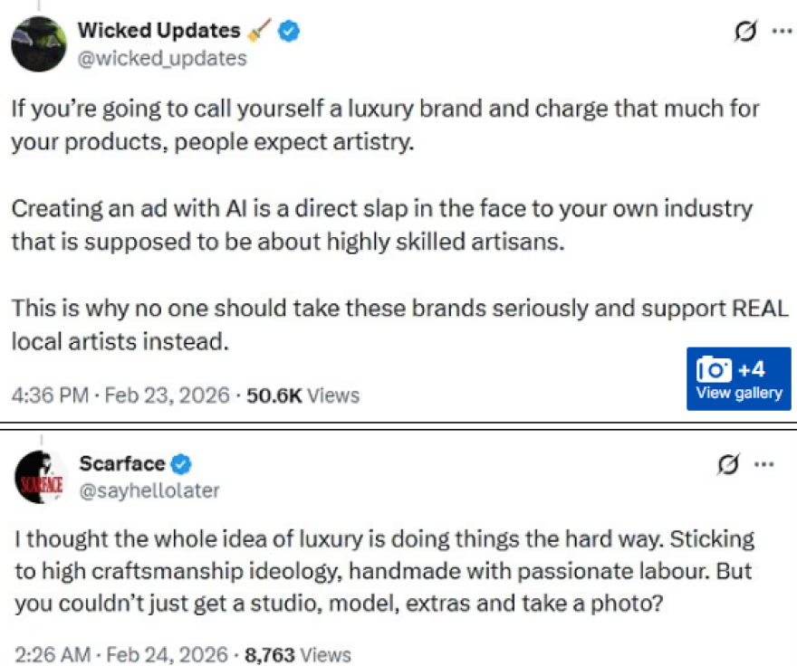This screenshot has width=797, height=666.
Task: Open more options on Scarface tweet
Action: pyautogui.click(x=763, y=465)
